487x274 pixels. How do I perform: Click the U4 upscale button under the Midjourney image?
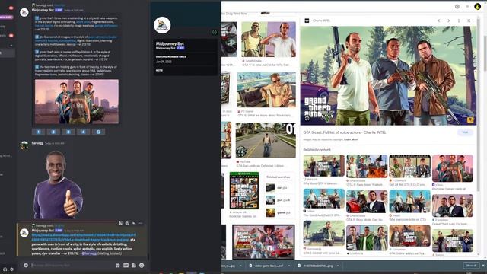tap(83, 132)
